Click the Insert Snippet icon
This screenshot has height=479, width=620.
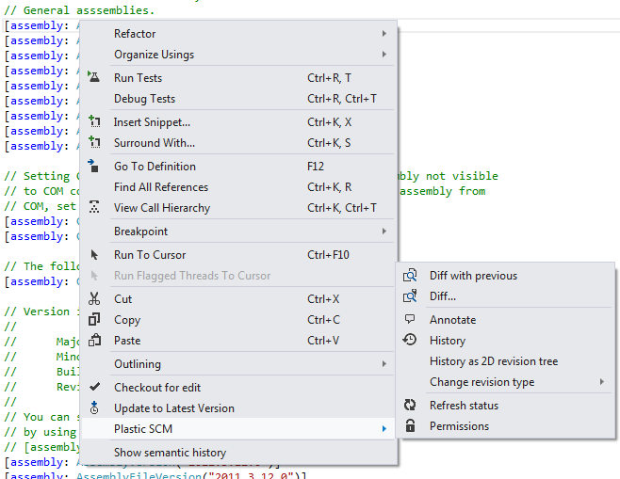[x=94, y=122]
